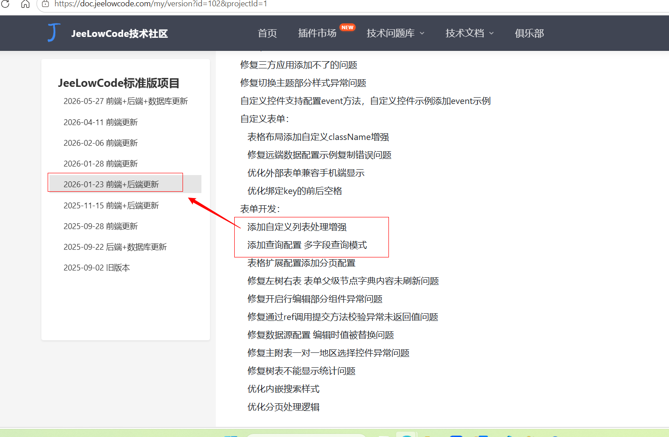Image resolution: width=669 pixels, height=437 pixels.
Task: Click the line 优化分页处理逻辑
Action: point(283,407)
